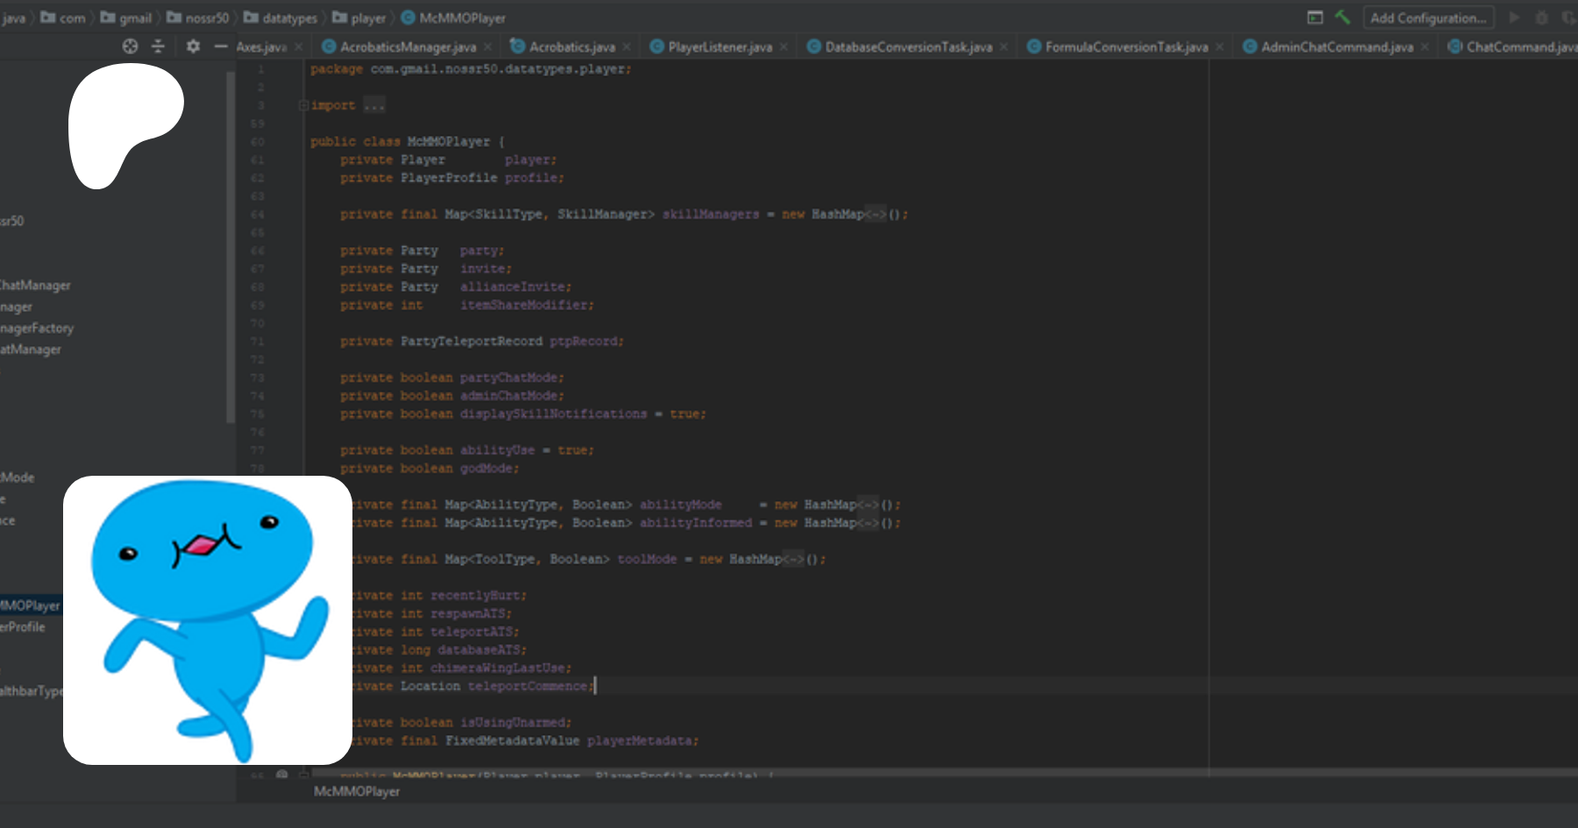
Task: Click the Debug bug icon
Action: point(1541,18)
